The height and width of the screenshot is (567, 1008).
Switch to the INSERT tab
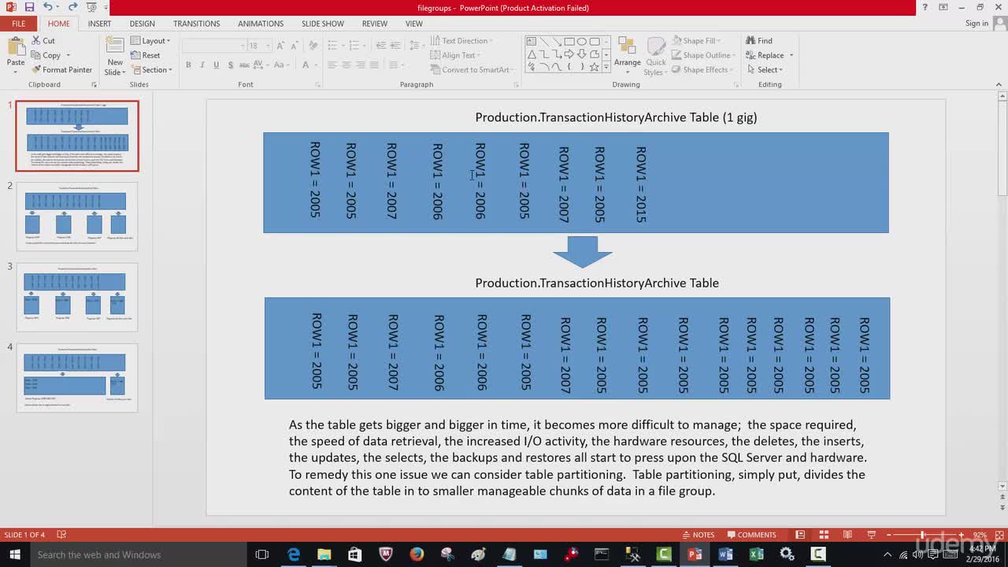click(x=99, y=24)
